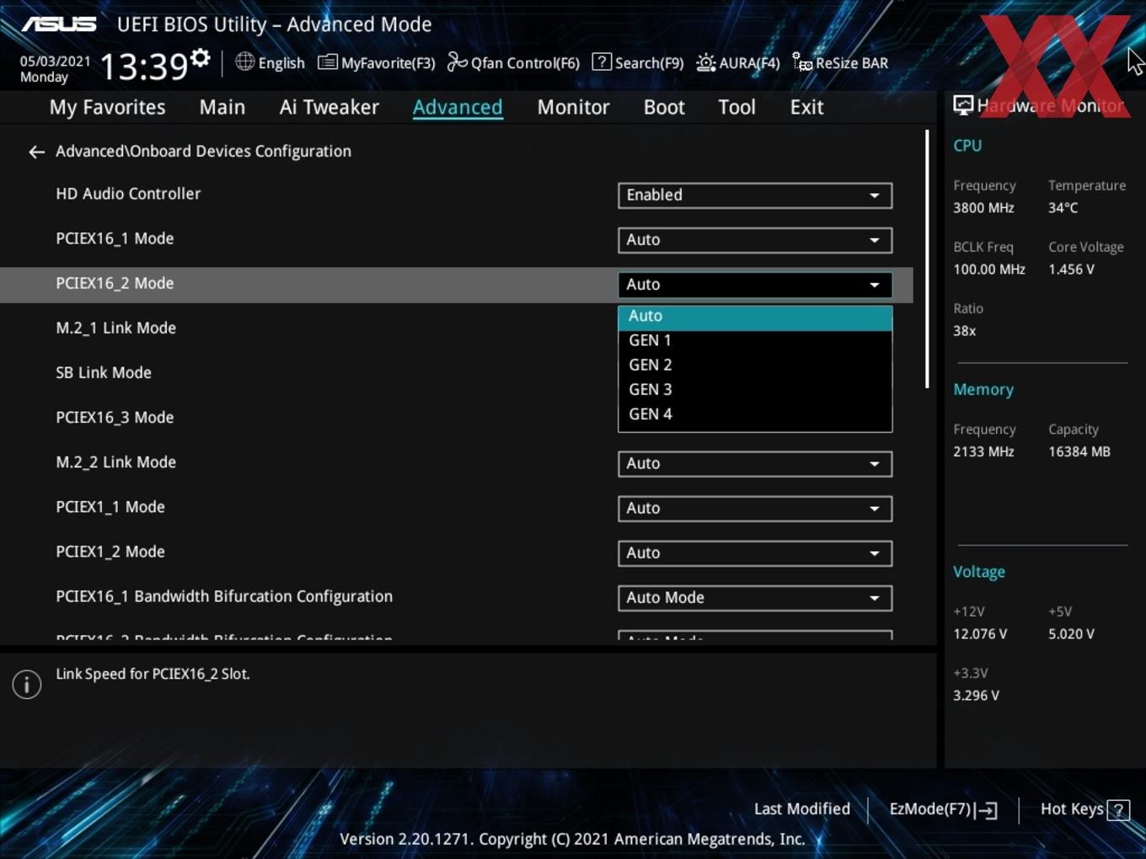Open PCIEX16_1 Bandwidth Bifurcation Configuration dropdown

(x=755, y=598)
